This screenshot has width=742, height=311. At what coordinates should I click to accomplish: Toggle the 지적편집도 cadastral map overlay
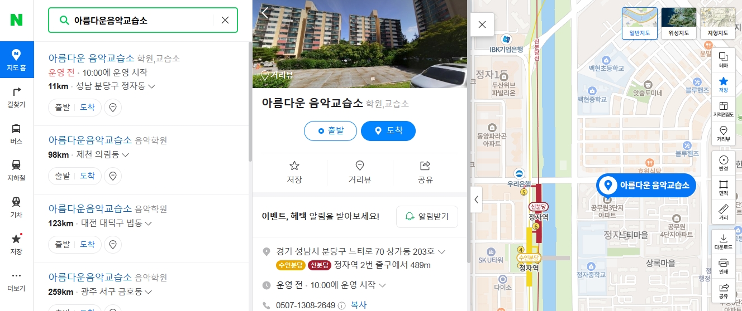tap(723, 109)
